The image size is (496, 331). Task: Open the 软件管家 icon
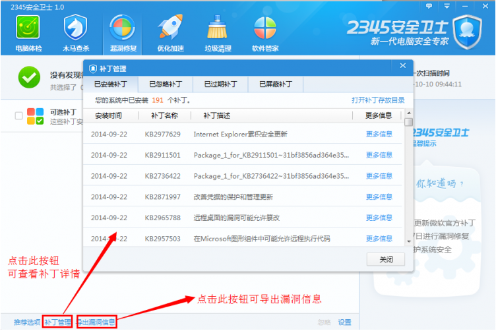click(265, 28)
